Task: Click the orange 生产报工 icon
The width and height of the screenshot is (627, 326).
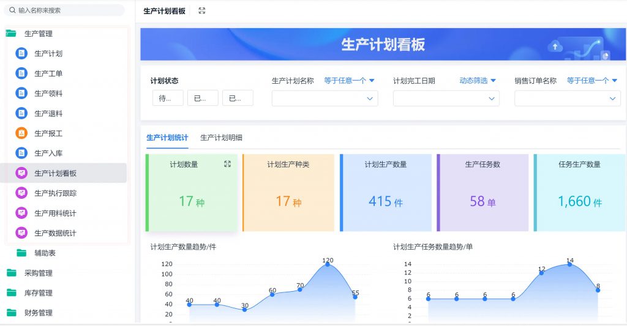Action: point(21,133)
